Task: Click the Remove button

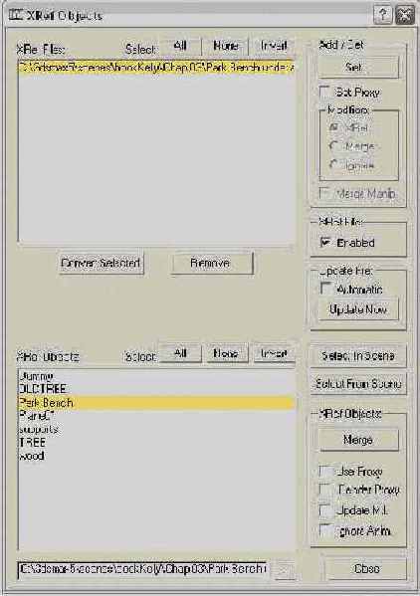Action: (212, 263)
